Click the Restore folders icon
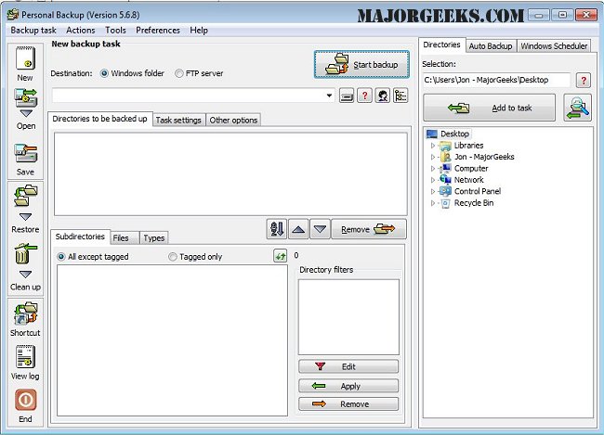Viewport: 604px width, 435px height. click(x=25, y=196)
